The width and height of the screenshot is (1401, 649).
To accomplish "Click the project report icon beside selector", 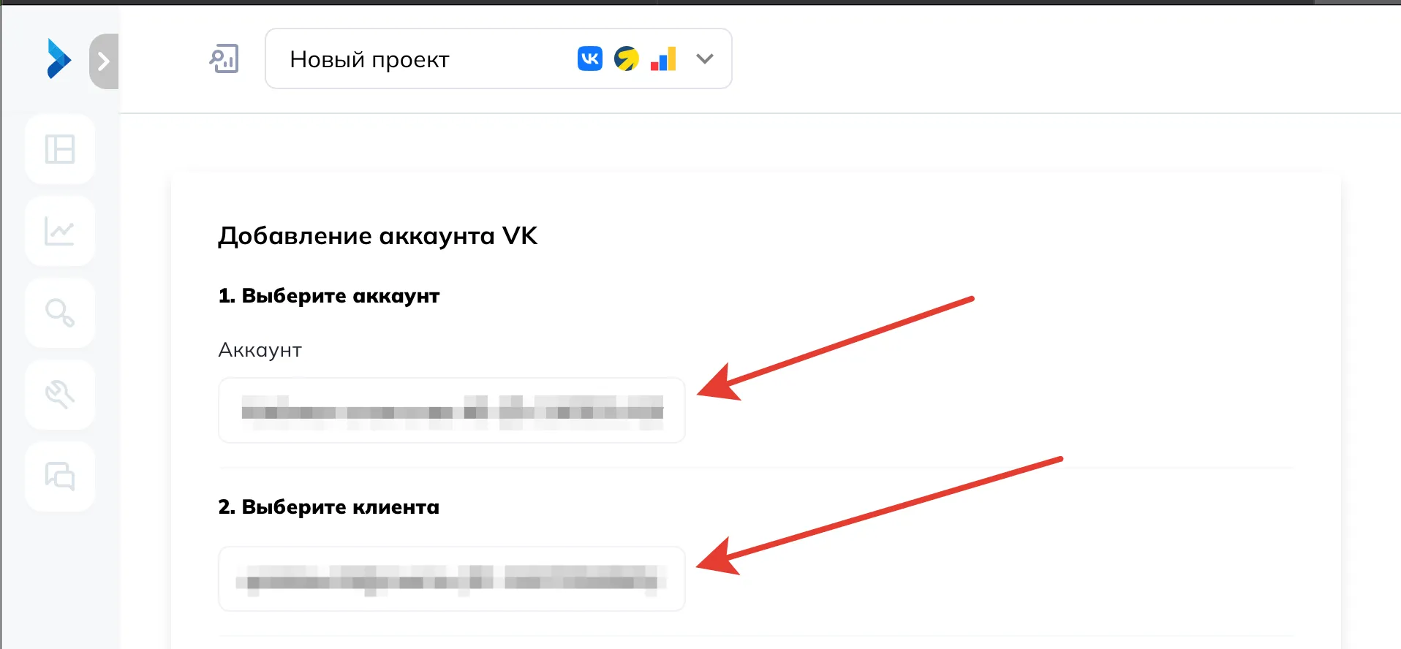I will pyautogui.click(x=224, y=59).
